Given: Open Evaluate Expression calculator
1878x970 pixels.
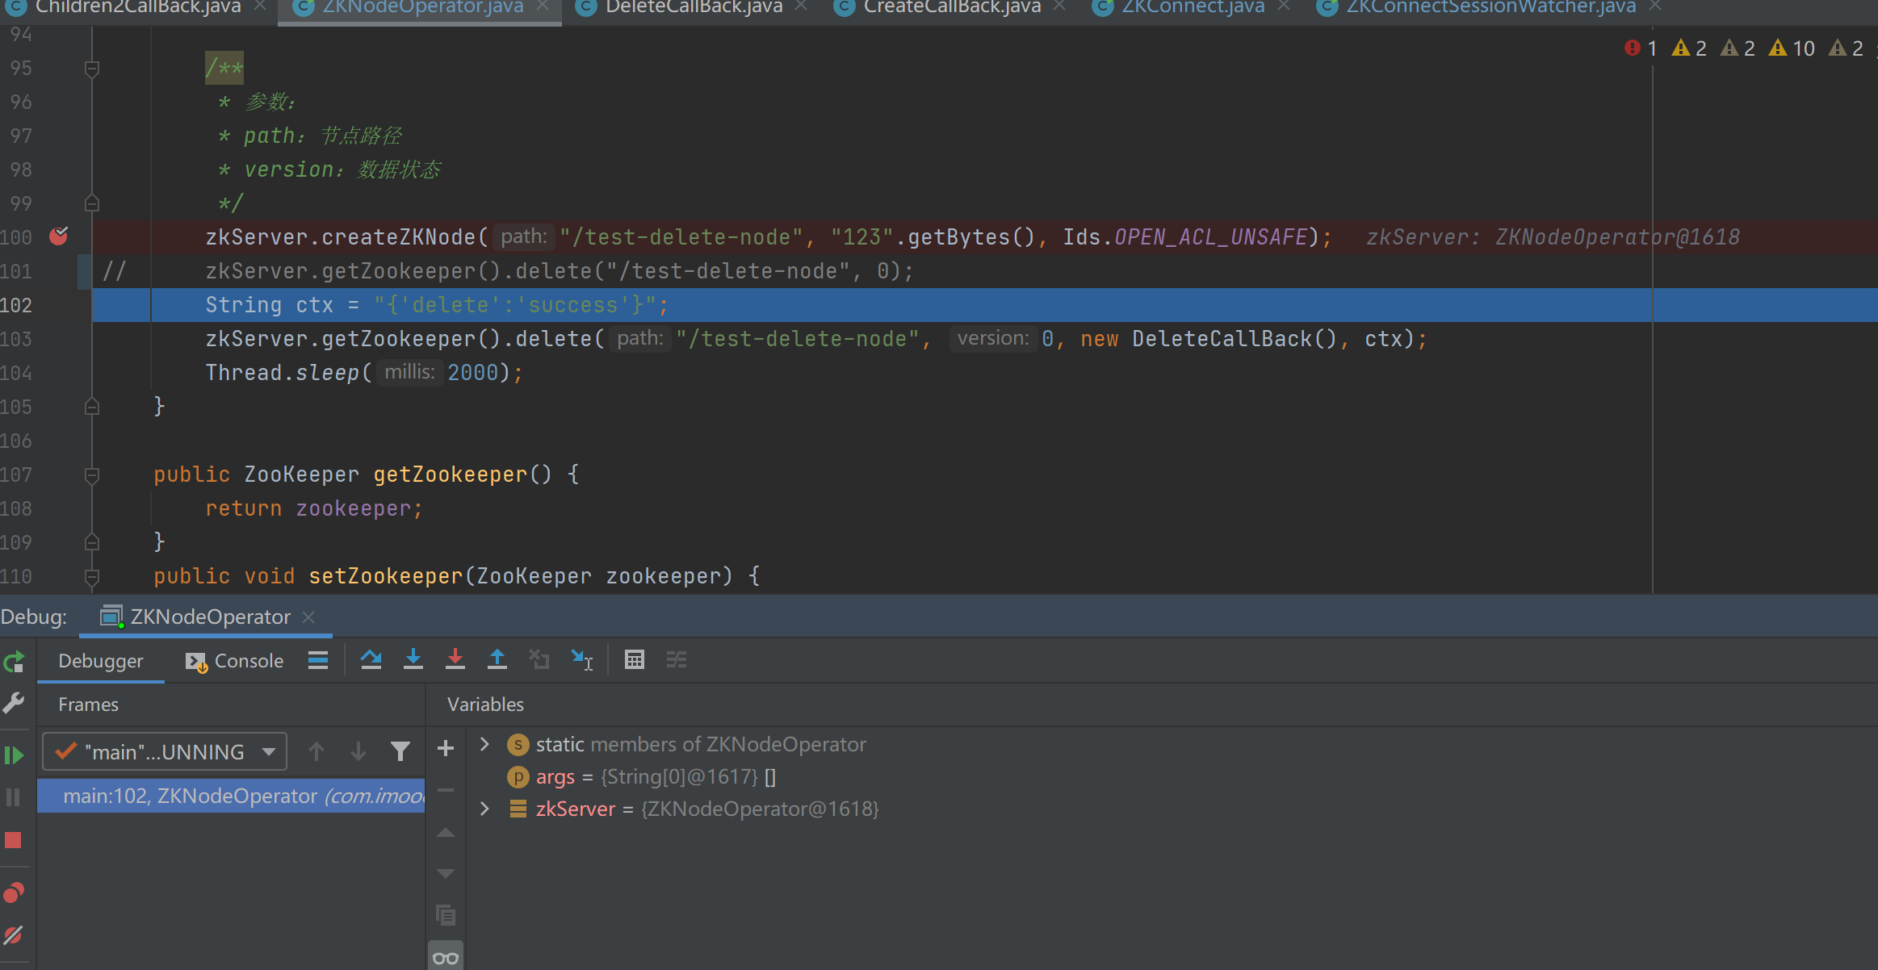Looking at the screenshot, I should [635, 660].
